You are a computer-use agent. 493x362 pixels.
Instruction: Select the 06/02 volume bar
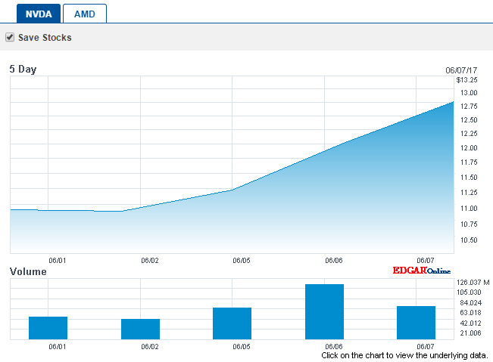click(x=140, y=329)
